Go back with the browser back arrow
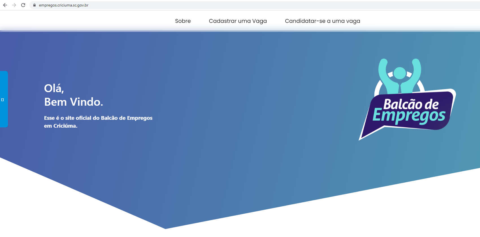The width and height of the screenshot is (480, 237). (5, 5)
